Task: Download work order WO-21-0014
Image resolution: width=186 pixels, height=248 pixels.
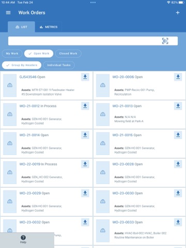Action: (85, 135)
